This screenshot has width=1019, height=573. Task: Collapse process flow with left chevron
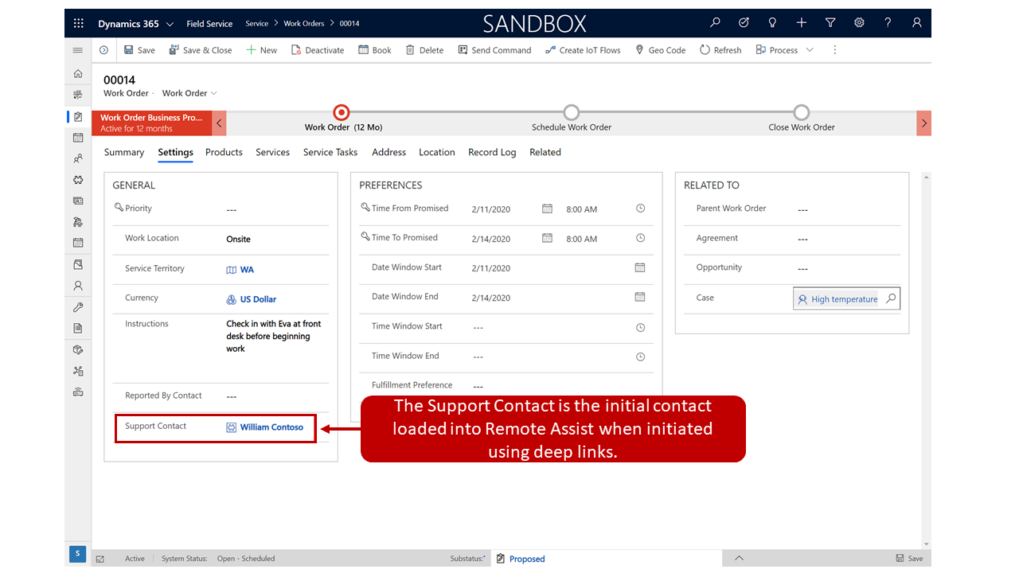coord(220,123)
